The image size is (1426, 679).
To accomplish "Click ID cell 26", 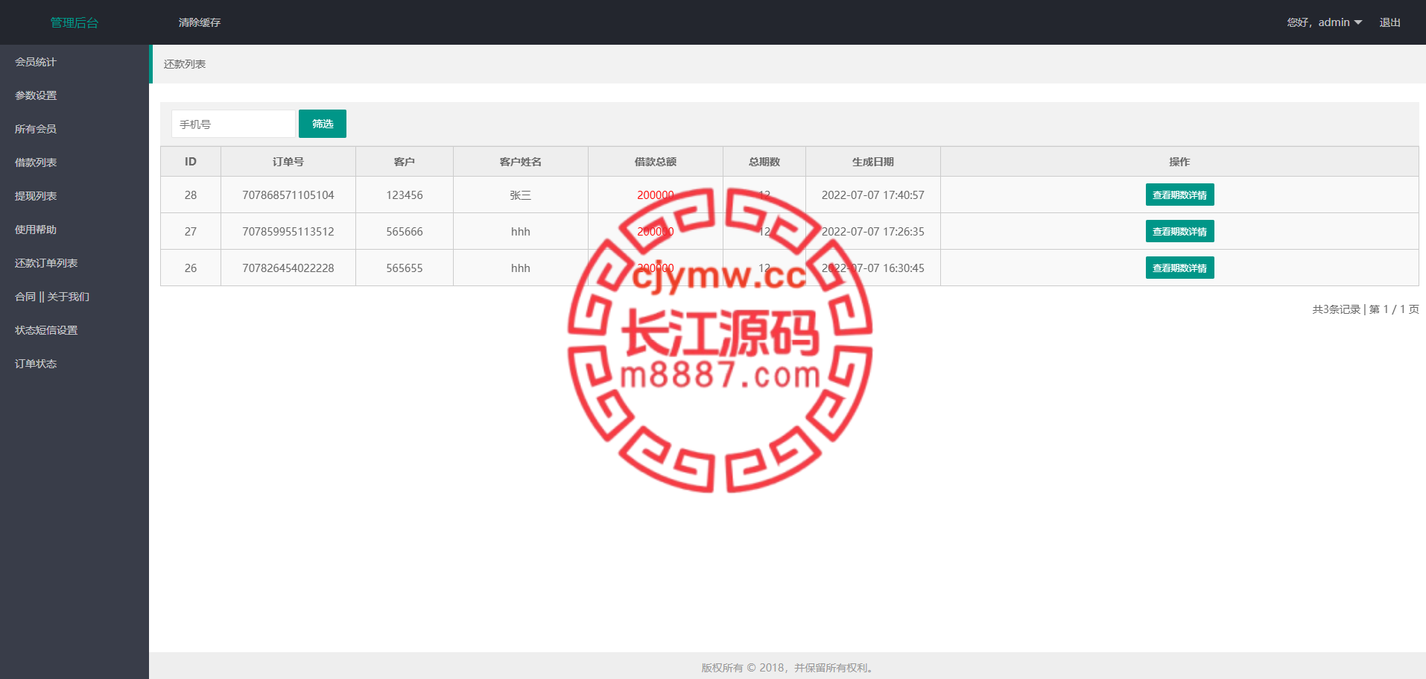I will (191, 268).
